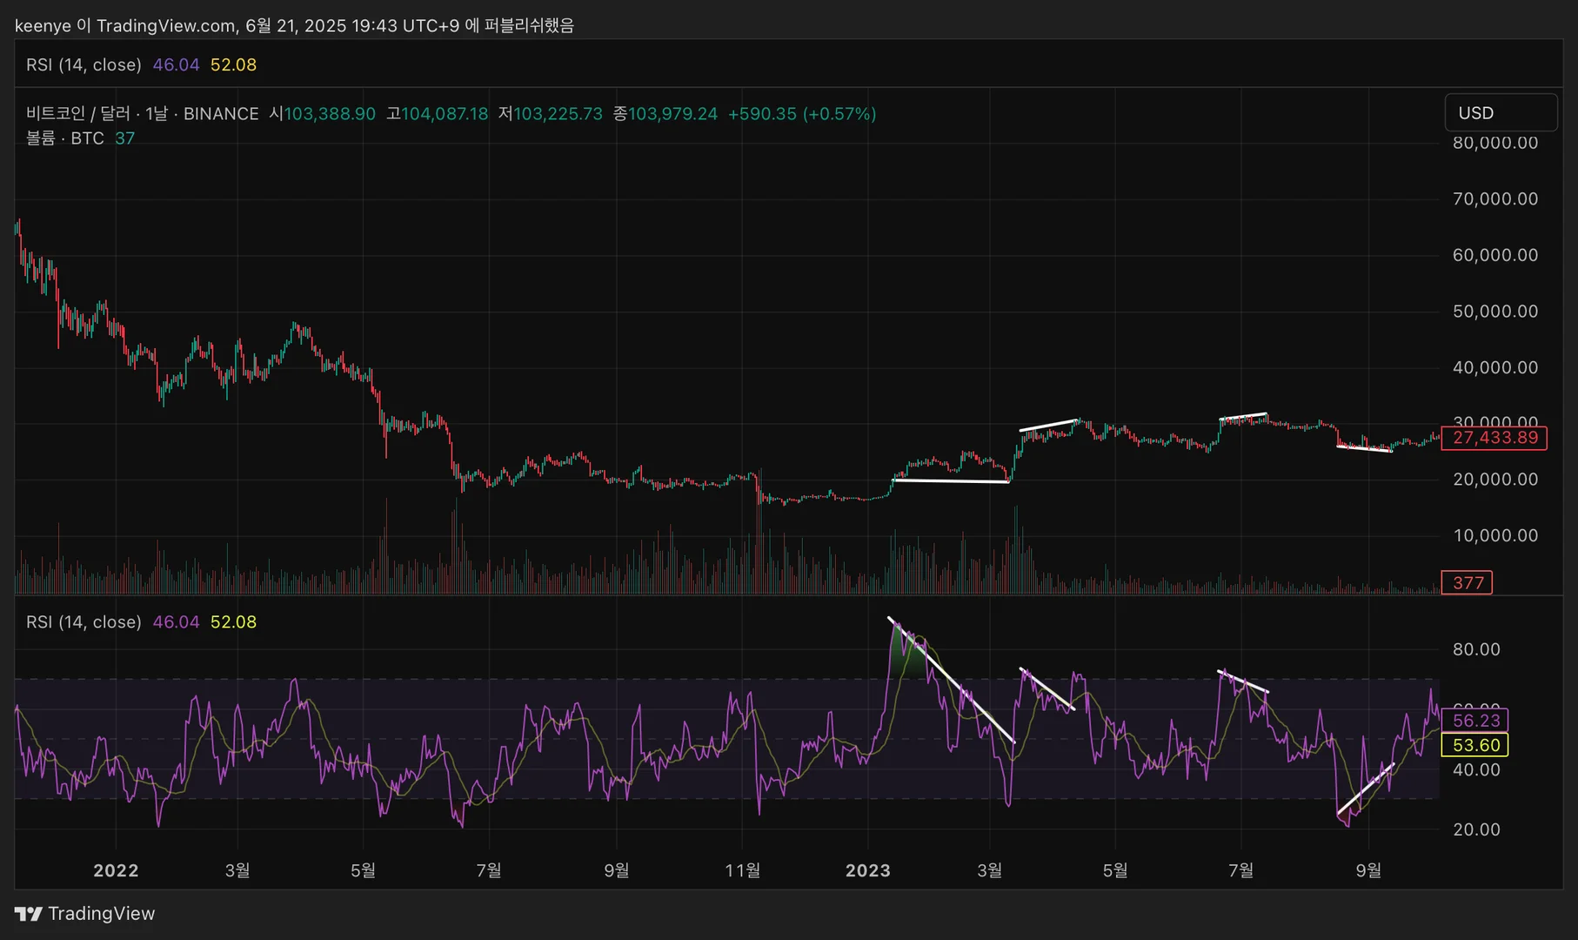
Task: Click the 70,000.00 price axis label
Action: point(1495,199)
